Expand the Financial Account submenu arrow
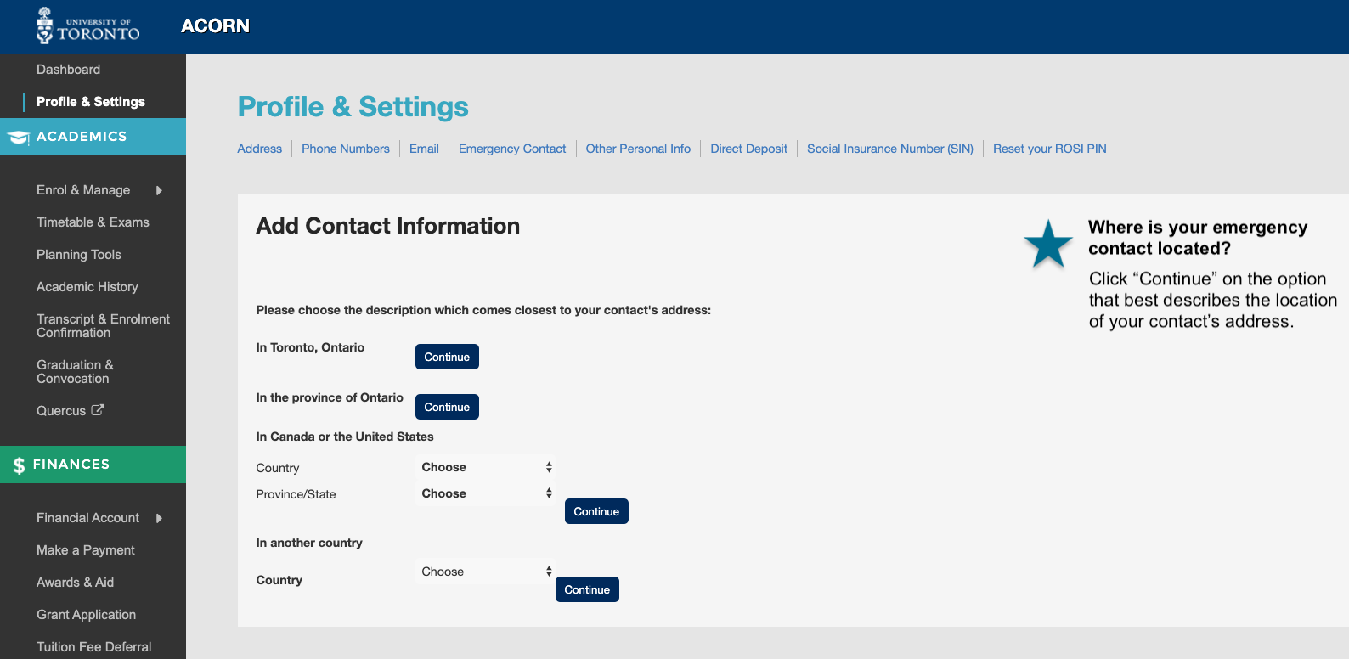The width and height of the screenshot is (1349, 659). click(x=159, y=518)
